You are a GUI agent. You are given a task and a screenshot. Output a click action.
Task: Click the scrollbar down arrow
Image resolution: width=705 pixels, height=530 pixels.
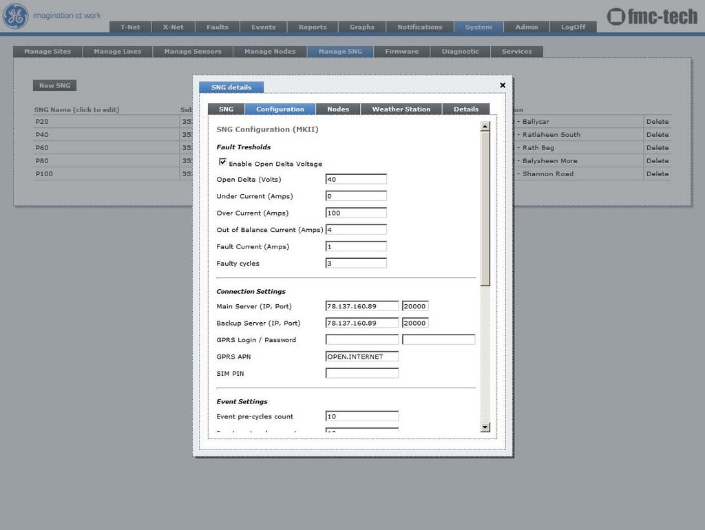pos(485,427)
